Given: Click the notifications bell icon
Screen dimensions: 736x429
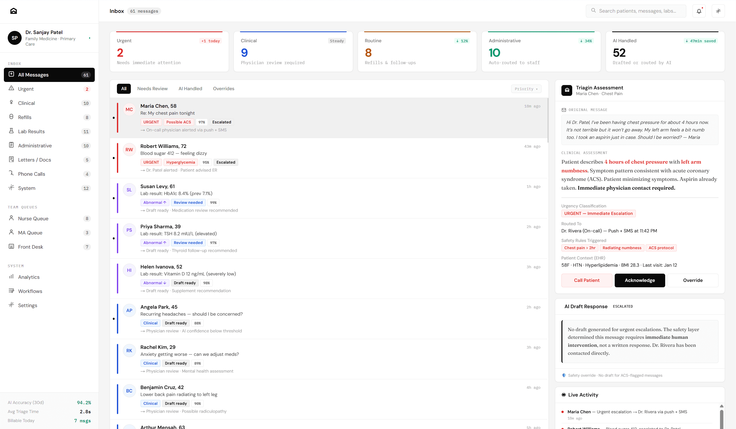Looking at the screenshot, I should pyautogui.click(x=699, y=11).
